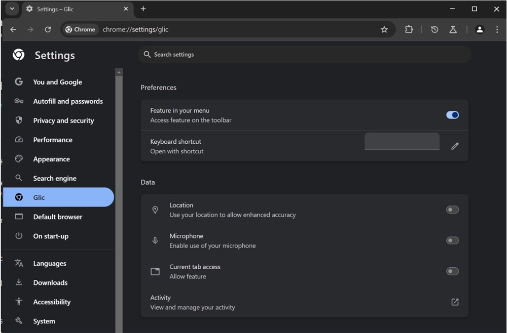Image resolution: width=507 pixels, height=333 pixels.
Task: Click the microphone icon in Data section
Action: 155,240
